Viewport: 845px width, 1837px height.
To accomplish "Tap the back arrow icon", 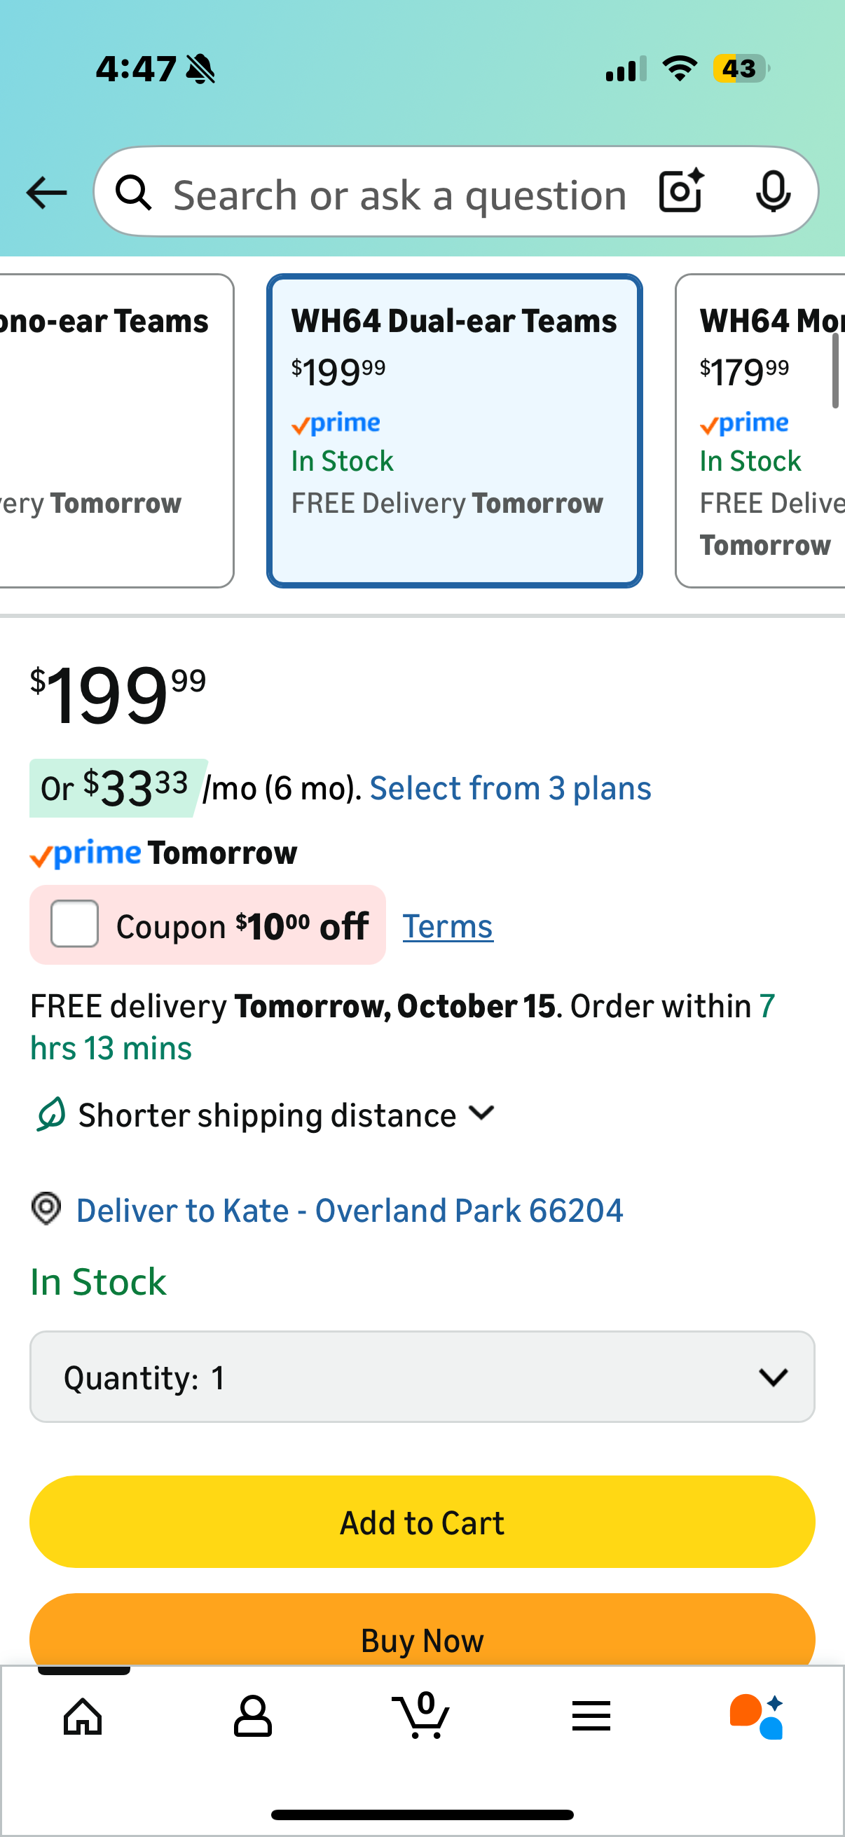I will (46, 193).
